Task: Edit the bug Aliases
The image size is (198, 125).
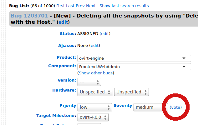Action: 95,45
